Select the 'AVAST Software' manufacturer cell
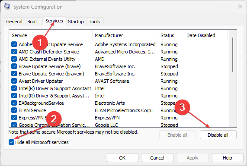 [x=112, y=81]
